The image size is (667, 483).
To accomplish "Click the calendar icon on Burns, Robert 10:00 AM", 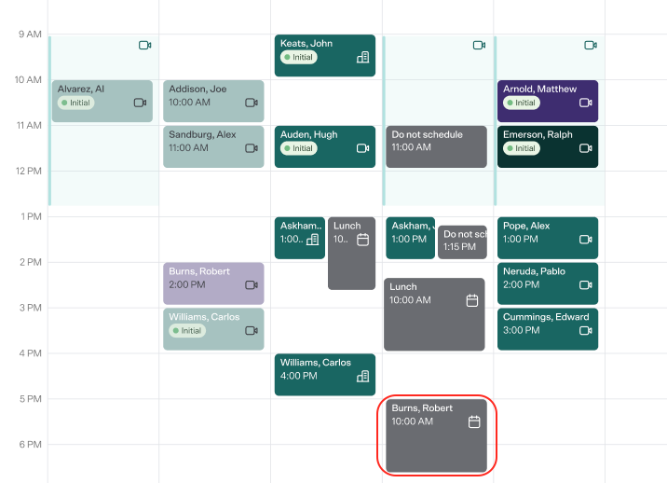I will tap(474, 421).
